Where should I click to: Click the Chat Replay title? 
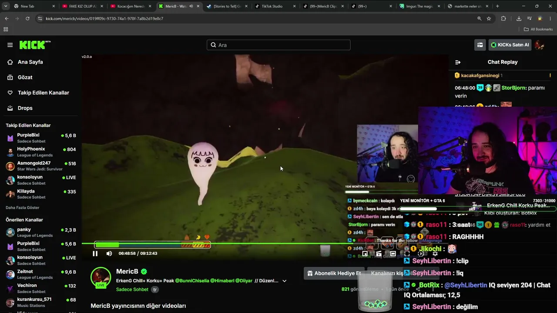(503, 62)
